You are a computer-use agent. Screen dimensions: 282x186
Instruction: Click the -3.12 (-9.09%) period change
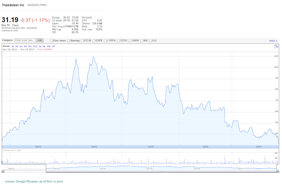(x=44, y=49)
